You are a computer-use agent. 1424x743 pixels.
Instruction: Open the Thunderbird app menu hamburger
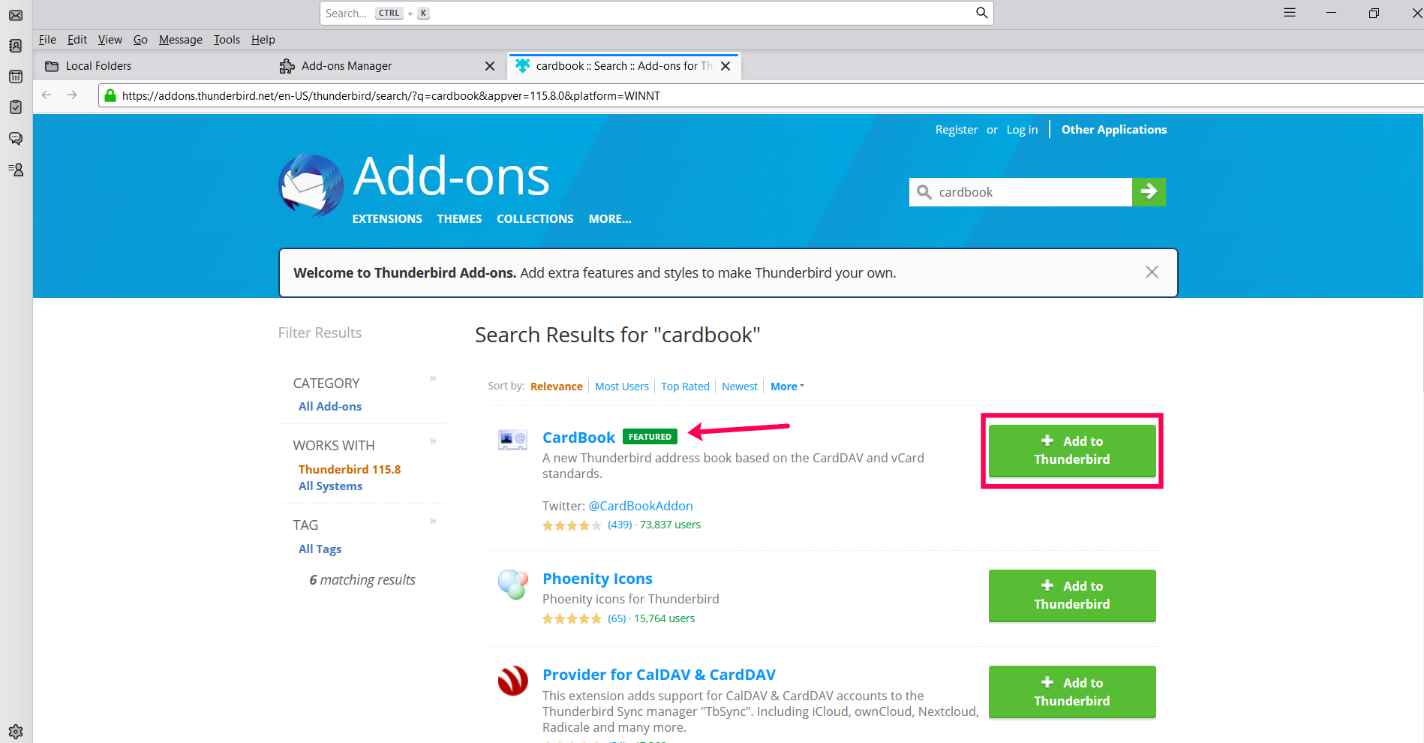pos(1290,13)
